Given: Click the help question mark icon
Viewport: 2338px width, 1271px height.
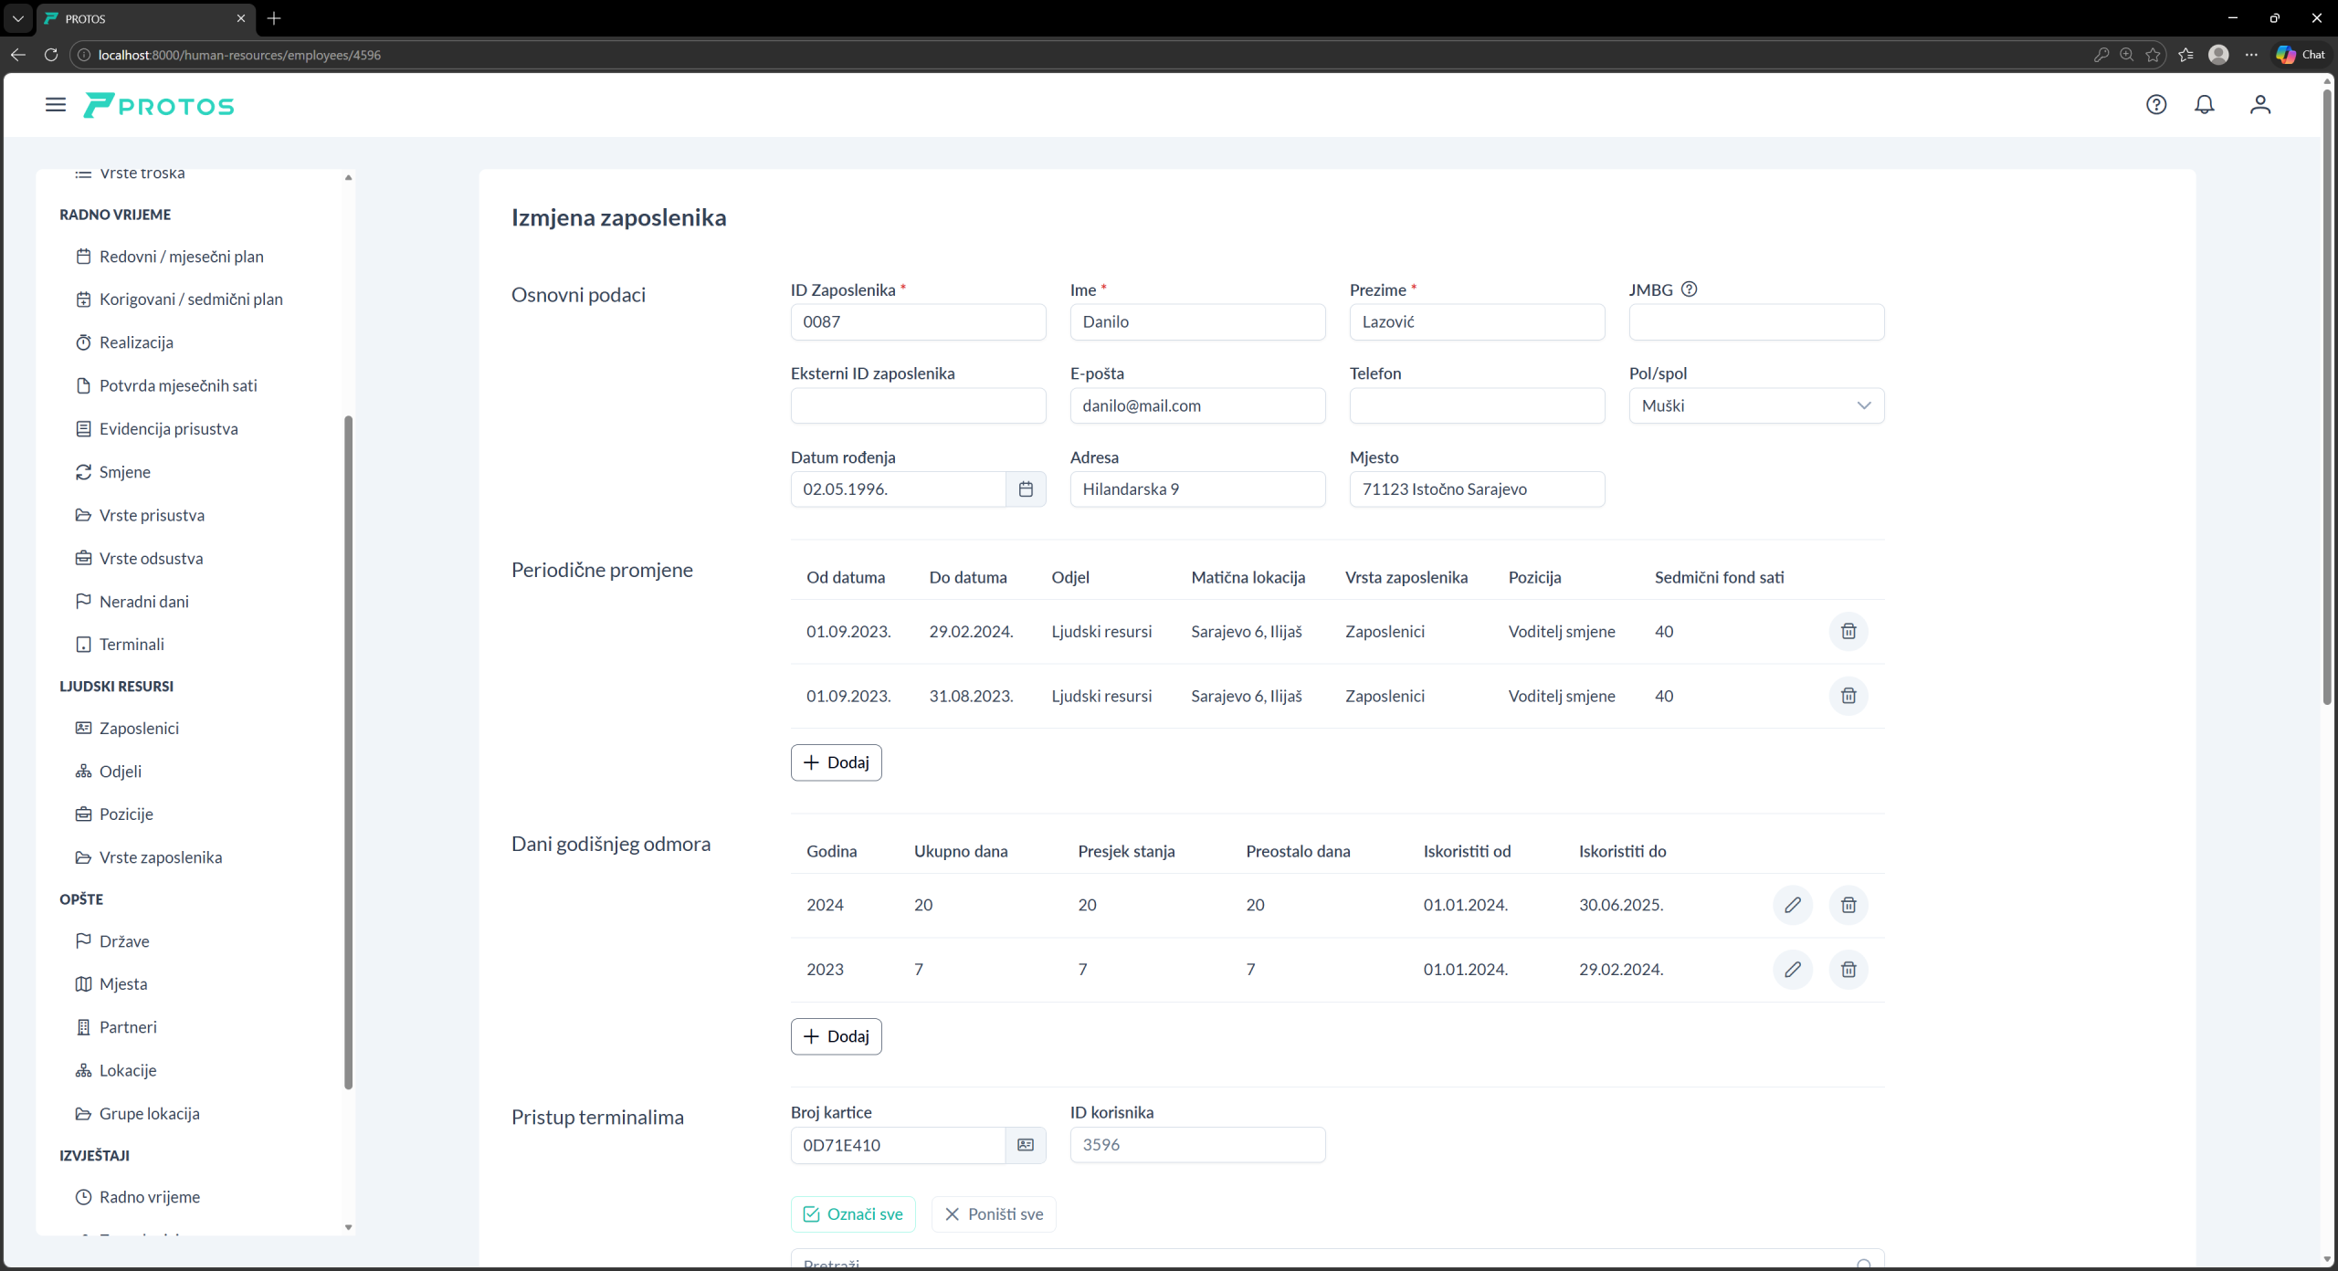Looking at the screenshot, I should pos(2155,105).
